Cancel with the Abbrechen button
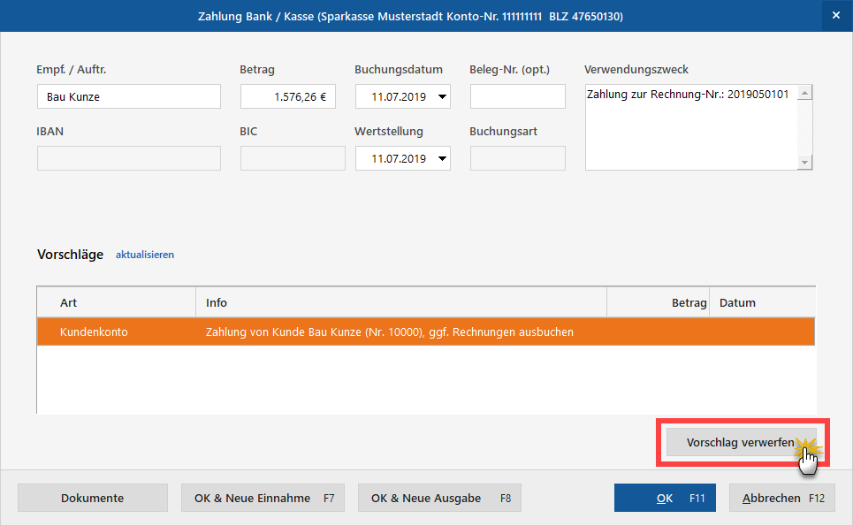853x526 pixels. point(782,498)
